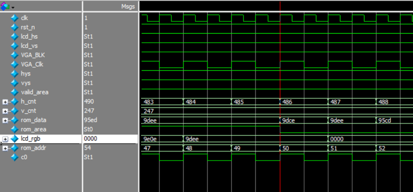Click the rom_addr value 54
The image size is (413, 192).
pyautogui.click(x=88, y=148)
